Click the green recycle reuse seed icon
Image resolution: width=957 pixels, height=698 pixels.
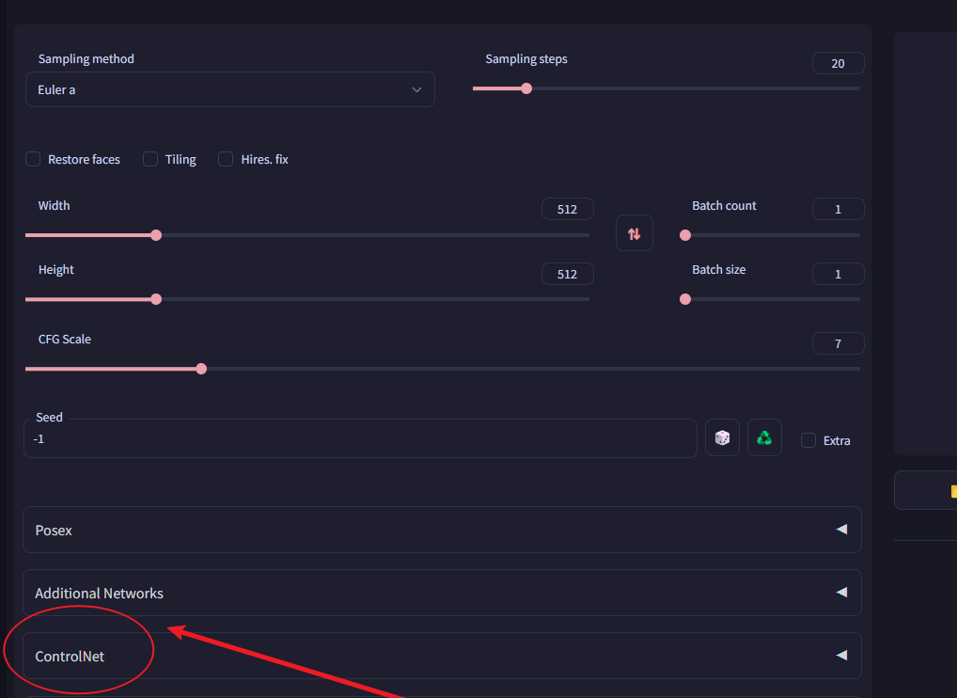(764, 438)
